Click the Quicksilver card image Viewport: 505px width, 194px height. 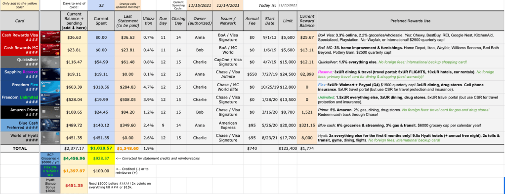coord(50,63)
